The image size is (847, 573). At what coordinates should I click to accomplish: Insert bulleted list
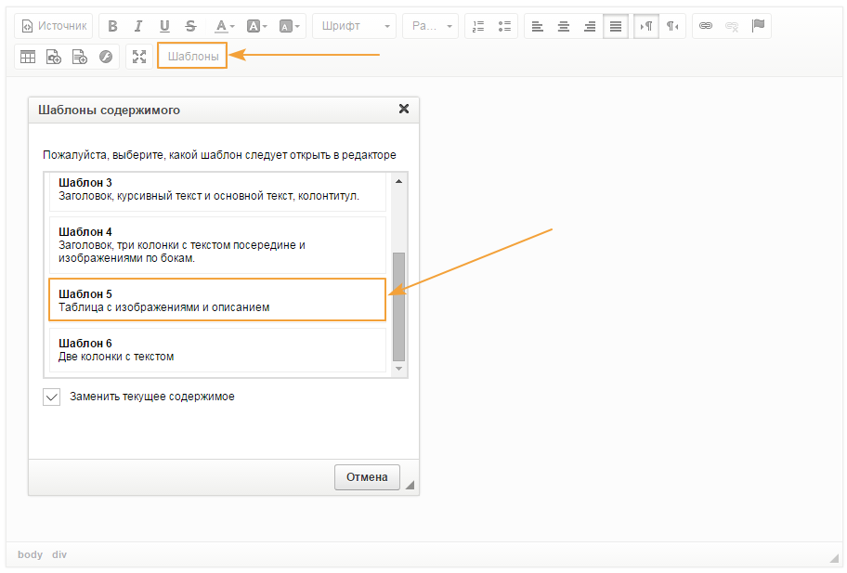(504, 26)
